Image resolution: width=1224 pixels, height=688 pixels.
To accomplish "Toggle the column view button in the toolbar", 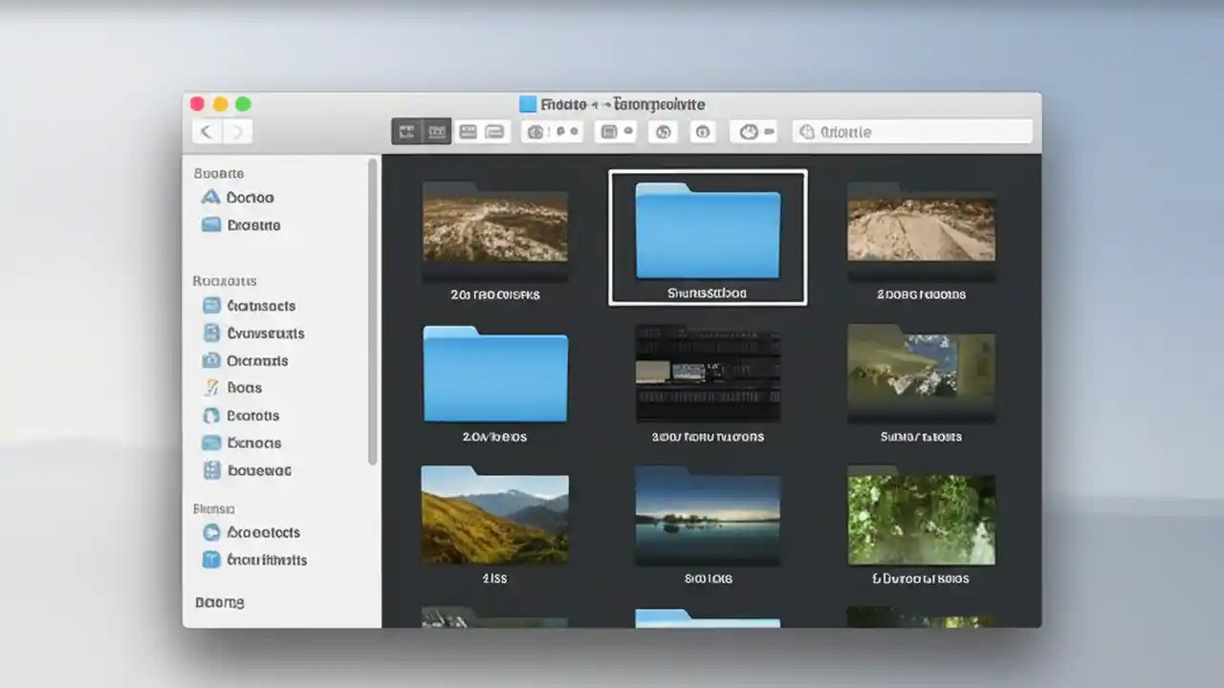I will click(468, 131).
